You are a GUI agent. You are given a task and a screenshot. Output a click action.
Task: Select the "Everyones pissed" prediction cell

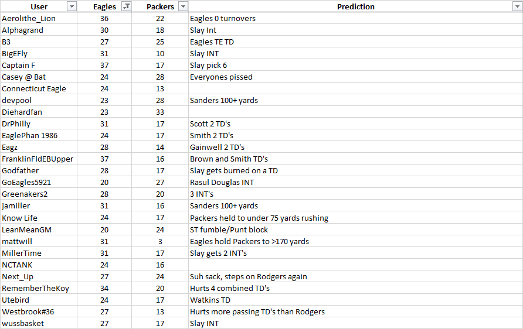pos(221,77)
